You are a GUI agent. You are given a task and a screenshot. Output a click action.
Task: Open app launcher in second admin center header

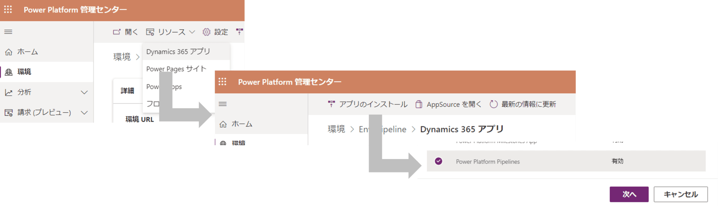point(223,82)
